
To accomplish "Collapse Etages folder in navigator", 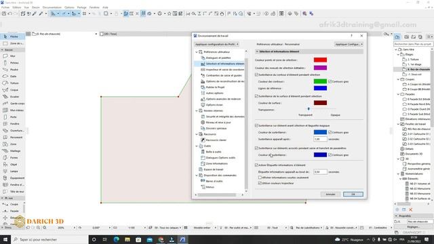I will pos(398,54).
